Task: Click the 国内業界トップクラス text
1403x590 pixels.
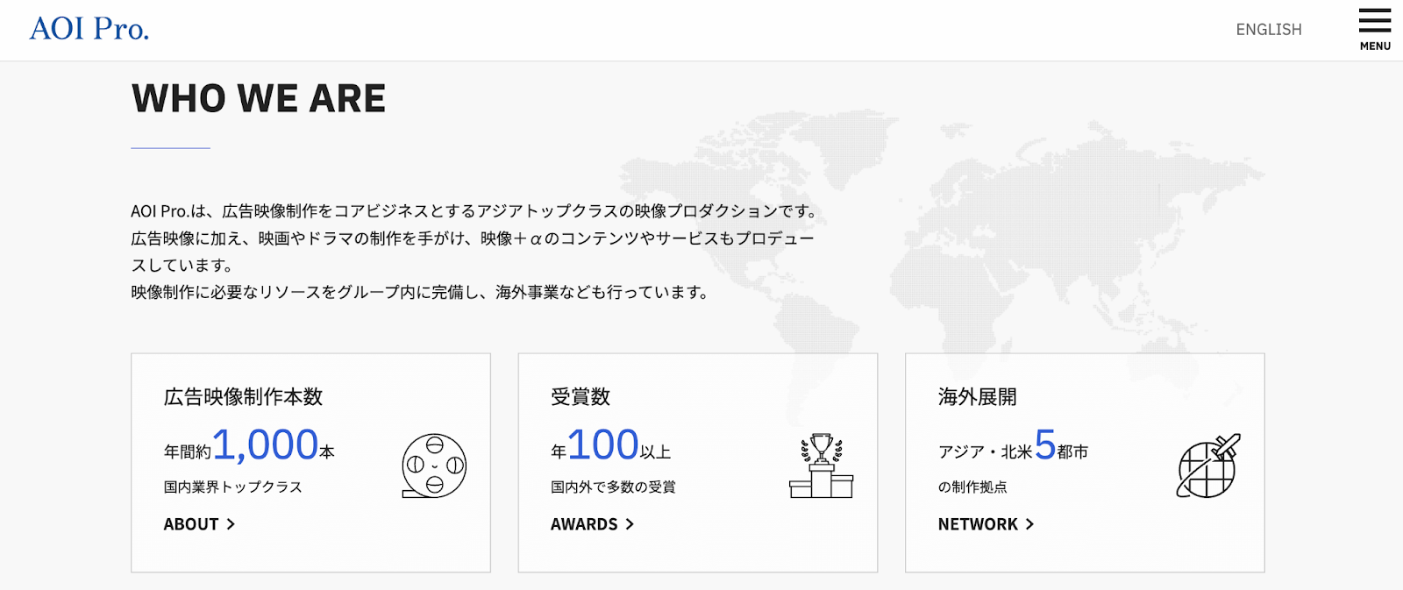Action: coord(232,487)
